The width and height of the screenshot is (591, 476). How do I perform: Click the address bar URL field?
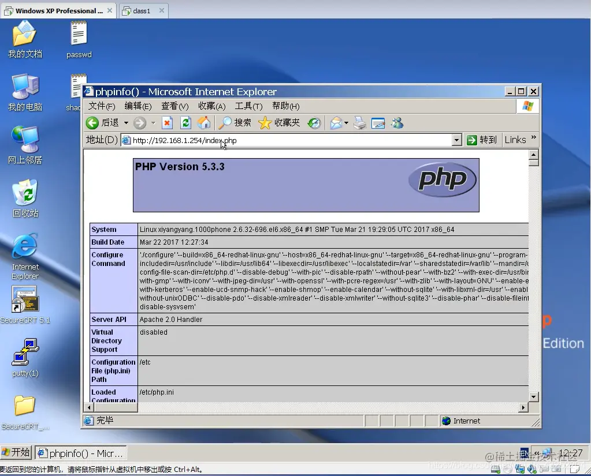click(287, 140)
